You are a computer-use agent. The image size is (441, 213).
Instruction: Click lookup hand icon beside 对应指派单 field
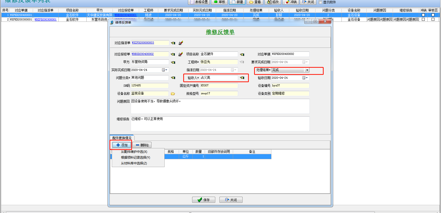(173, 43)
